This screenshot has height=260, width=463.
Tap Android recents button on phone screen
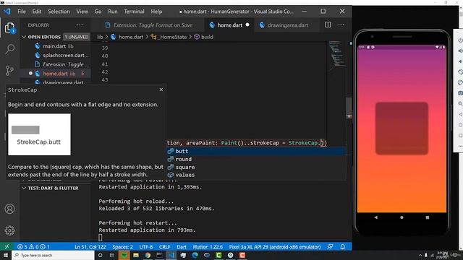pyautogui.click(x=428, y=217)
